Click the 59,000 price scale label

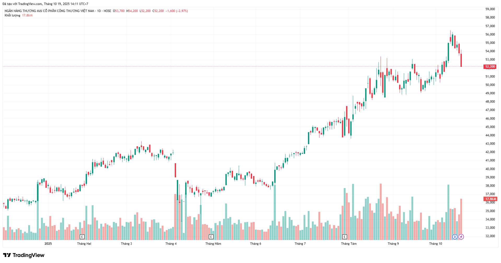(x=490, y=9)
